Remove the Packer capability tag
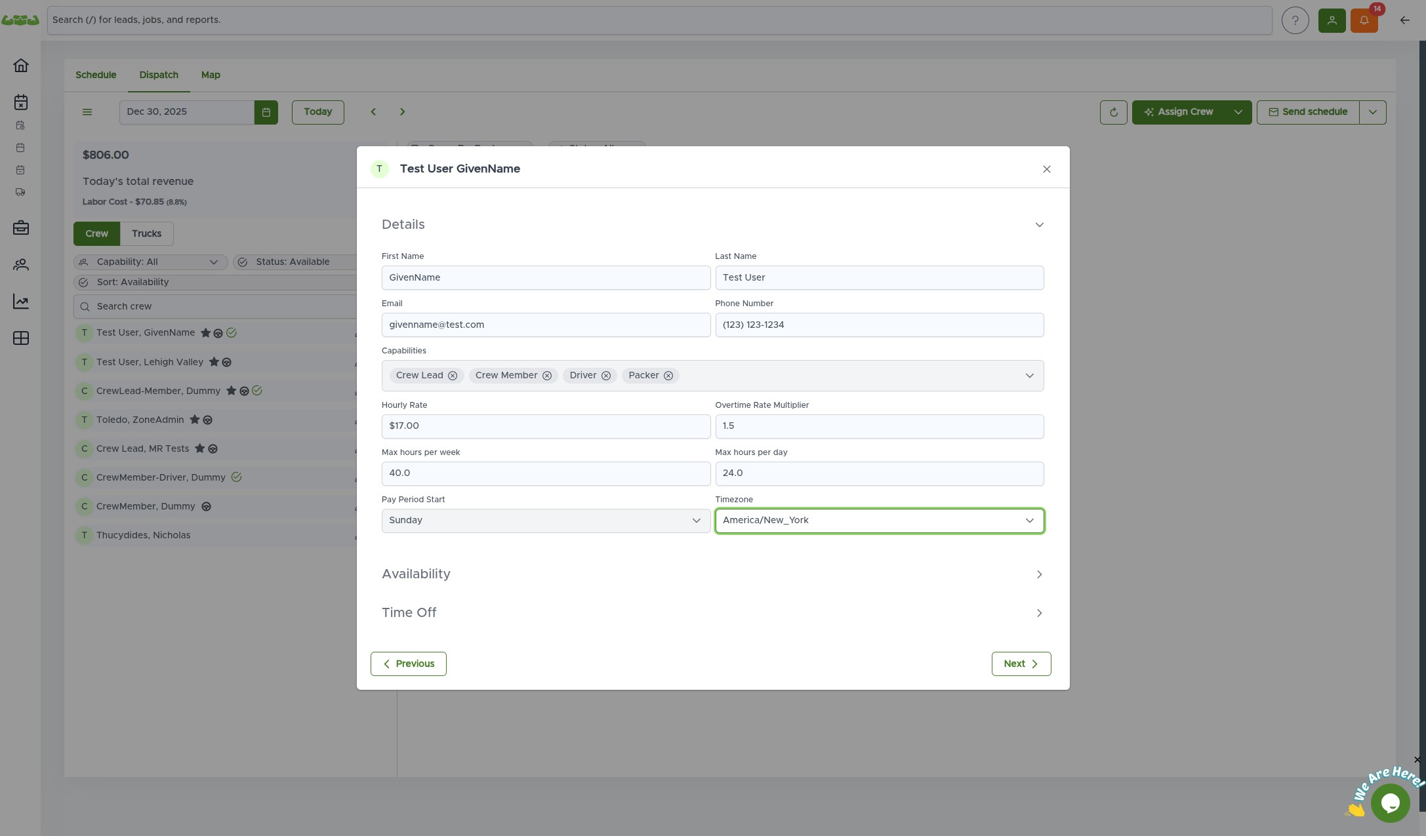1426x836 pixels. [x=668, y=376]
